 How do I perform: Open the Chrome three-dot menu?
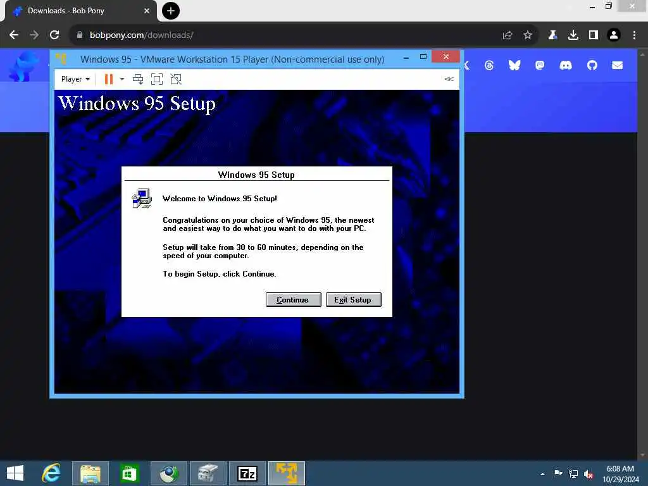click(x=634, y=35)
